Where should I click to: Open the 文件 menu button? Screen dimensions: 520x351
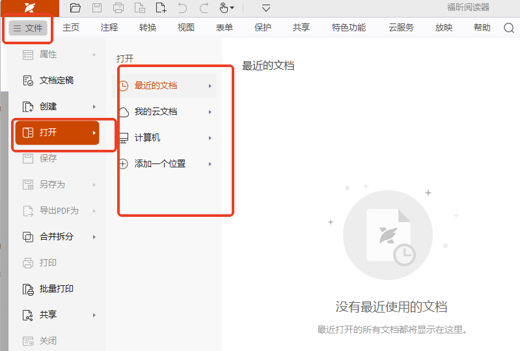pos(28,28)
